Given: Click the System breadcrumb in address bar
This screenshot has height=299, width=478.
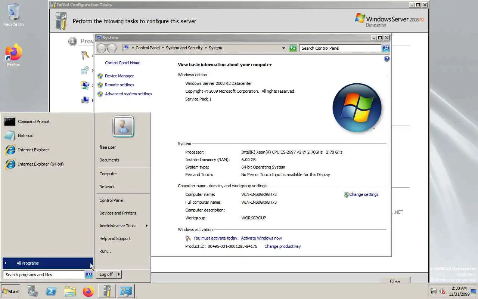Looking at the screenshot, I should (x=215, y=48).
